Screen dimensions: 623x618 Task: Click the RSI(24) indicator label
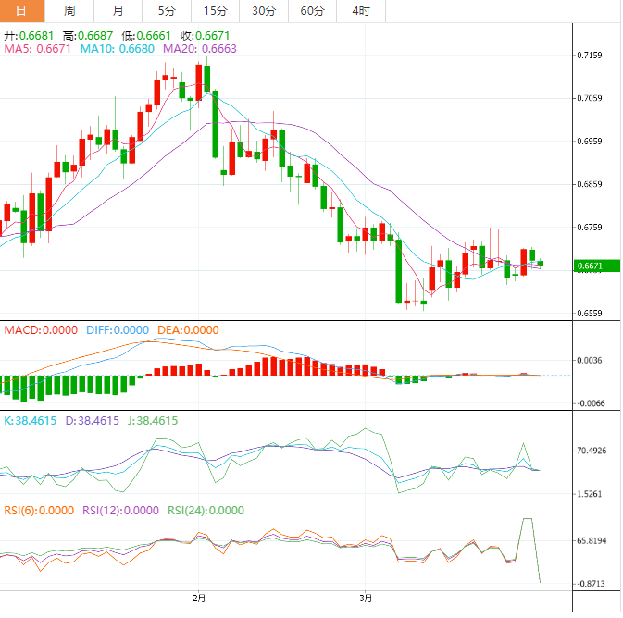coord(206,511)
